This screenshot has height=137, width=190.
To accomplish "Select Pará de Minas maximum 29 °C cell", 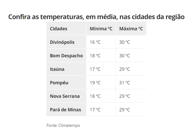I will tap(131, 109).
